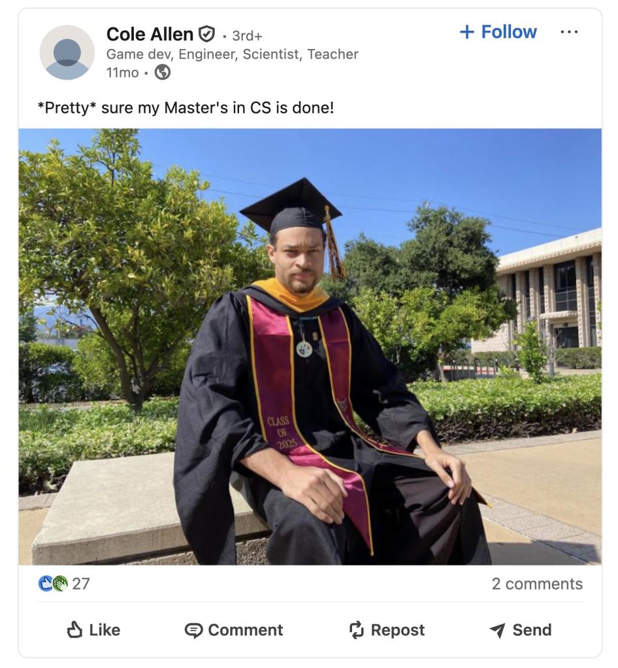Click the blue like reaction icon
The height and width of the screenshot is (668, 618).
[46, 584]
